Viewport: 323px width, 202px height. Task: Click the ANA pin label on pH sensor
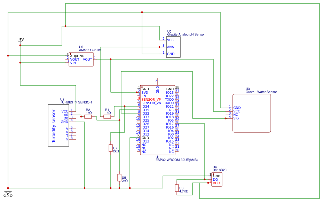[170, 47]
